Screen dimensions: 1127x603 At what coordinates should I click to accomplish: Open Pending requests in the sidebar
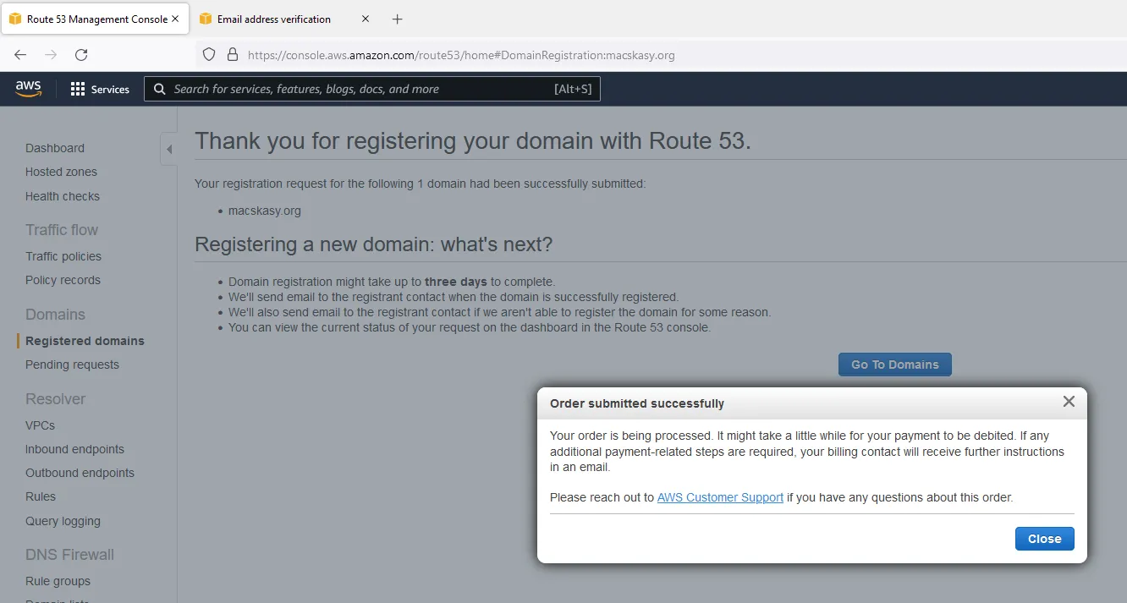(x=72, y=365)
